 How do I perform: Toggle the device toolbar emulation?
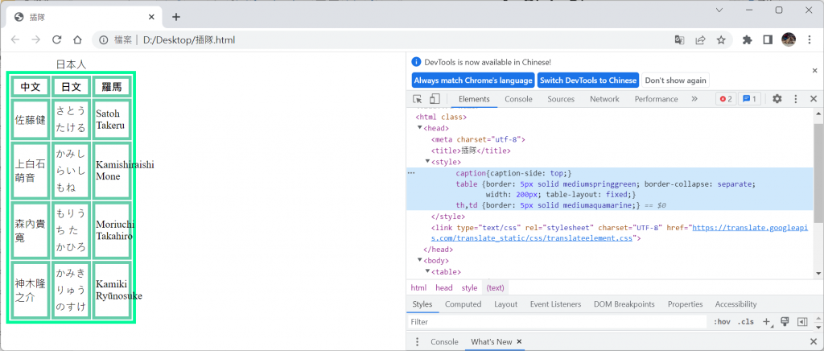coord(434,99)
